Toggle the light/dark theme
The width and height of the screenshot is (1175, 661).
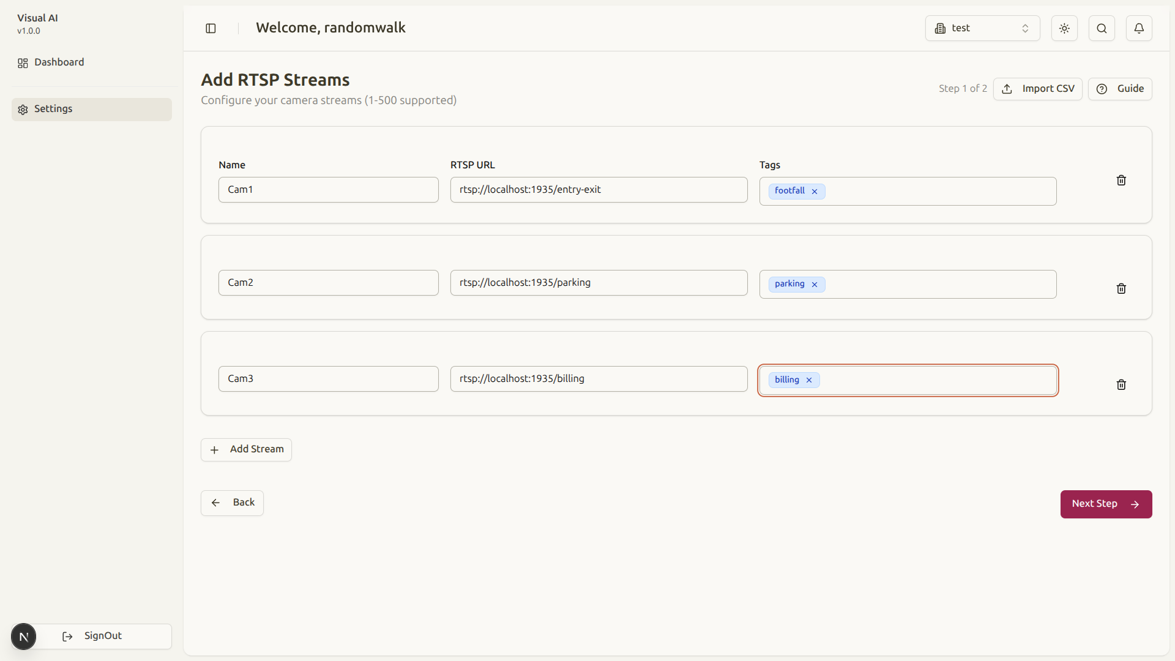click(1064, 28)
